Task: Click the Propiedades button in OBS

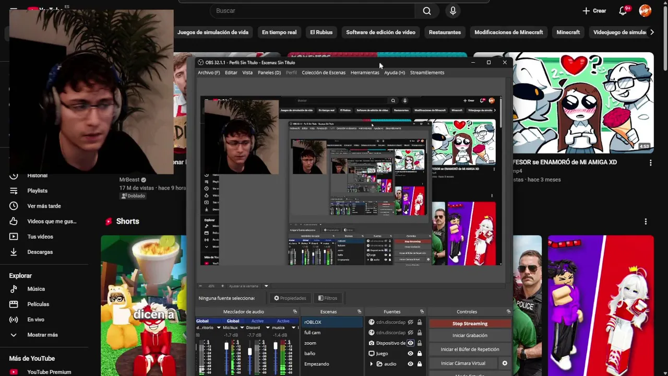Action: coord(290,298)
